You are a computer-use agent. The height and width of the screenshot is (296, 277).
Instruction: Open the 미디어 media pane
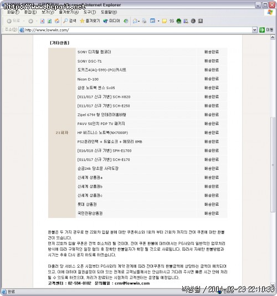[111, 21]
